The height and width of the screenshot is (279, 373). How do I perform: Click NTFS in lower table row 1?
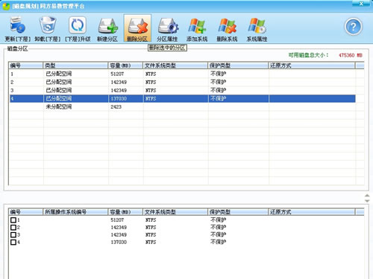pyautogui.click(x=151, y=220)
